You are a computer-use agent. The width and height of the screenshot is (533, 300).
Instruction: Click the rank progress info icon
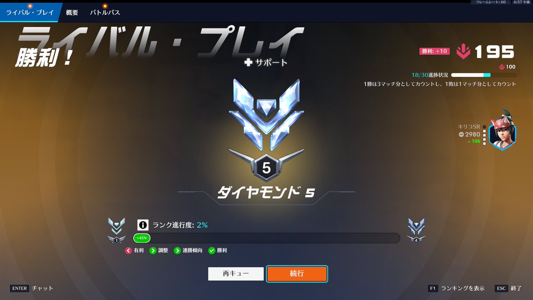point(142,225)
